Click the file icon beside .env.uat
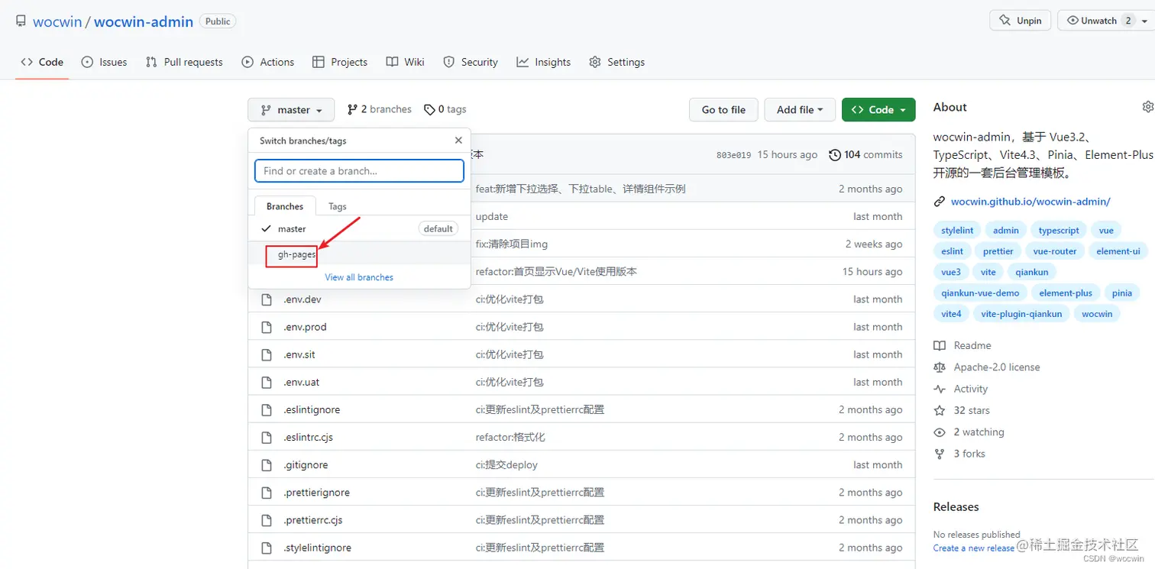Screen dimensions: 1155x569 tap(267, 382)
